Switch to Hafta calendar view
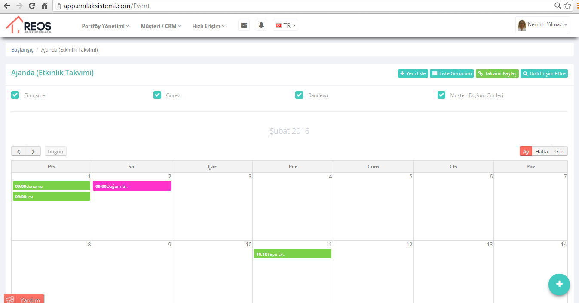This screenshot has height=303, width=579. click(x=541, y=151)
